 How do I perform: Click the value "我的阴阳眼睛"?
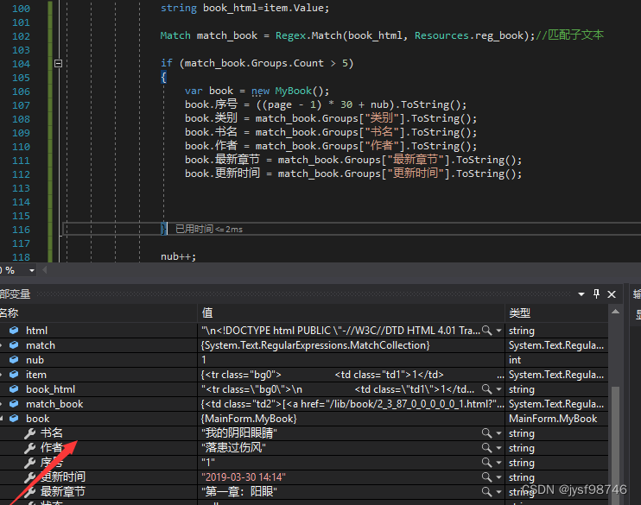pos(239,433)
